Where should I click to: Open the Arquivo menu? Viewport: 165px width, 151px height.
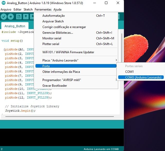6,10
